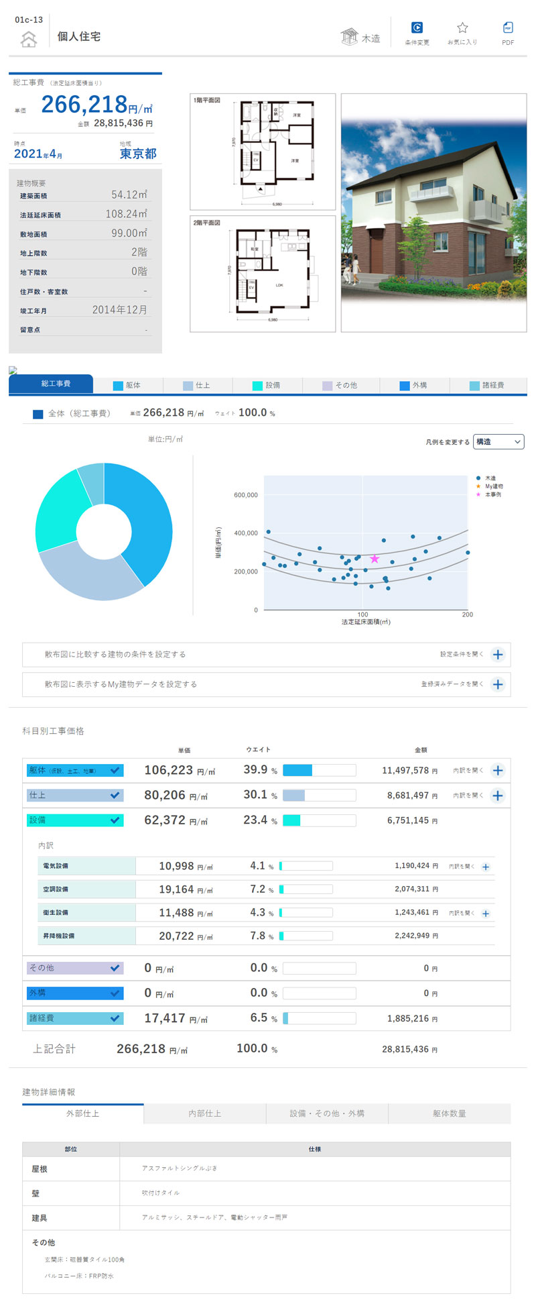Click plus icon for 設定条件を開く

click(x=498, y=655)
